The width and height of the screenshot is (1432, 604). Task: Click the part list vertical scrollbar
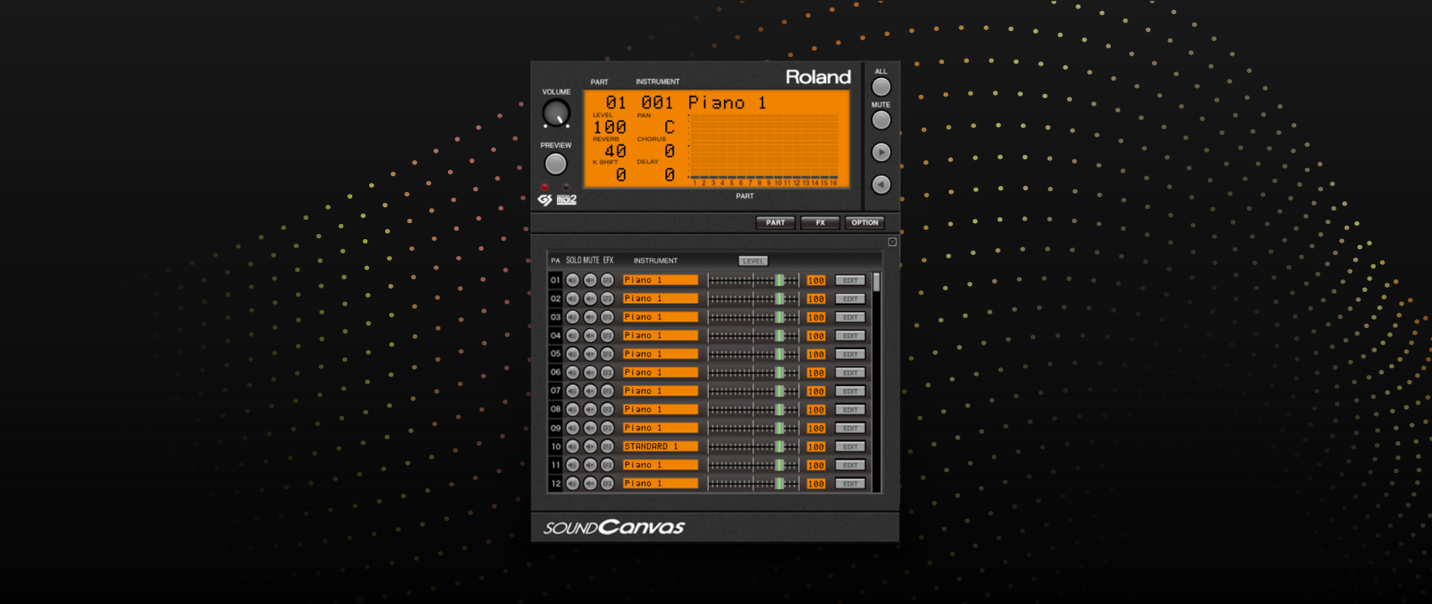point(877,382)
